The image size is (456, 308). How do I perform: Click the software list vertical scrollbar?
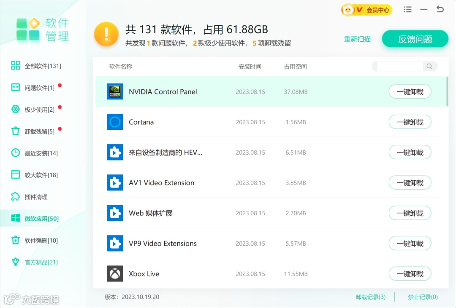[447, 92]
